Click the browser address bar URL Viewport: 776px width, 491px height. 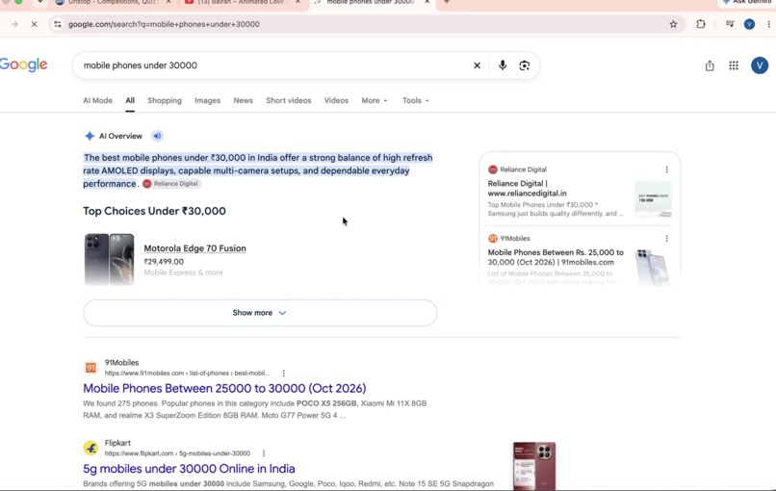164,24
